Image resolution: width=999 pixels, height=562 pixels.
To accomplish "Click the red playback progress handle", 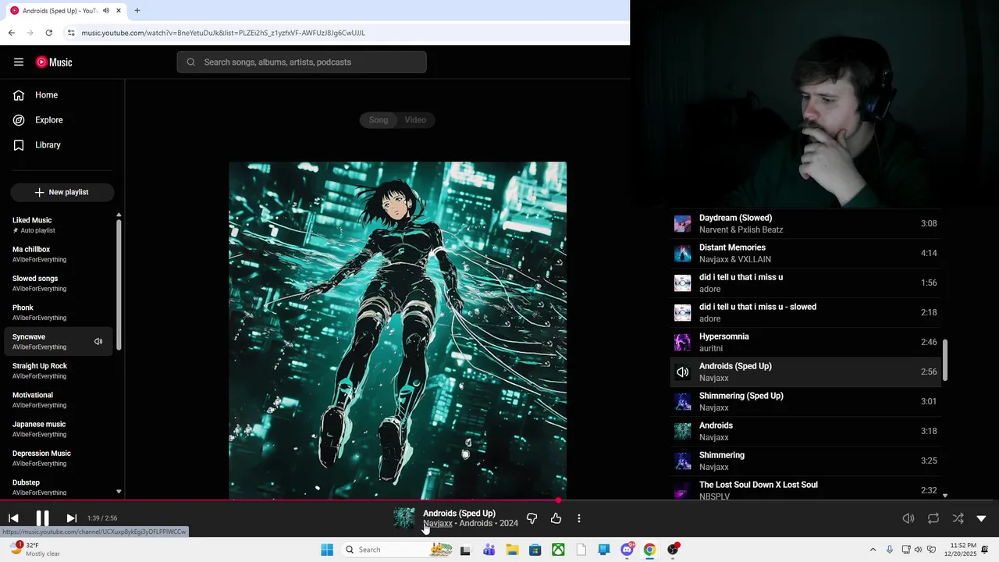I will click(558, 500).
